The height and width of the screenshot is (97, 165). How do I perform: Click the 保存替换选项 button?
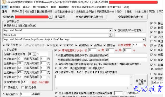[x=141, y=82]
